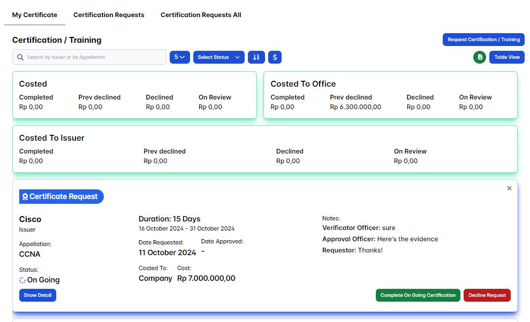Image resolution: width=530 pixels, height=322 pixels.
Task: Click the ribbon icon on Certificate Request badge
Action: [25, 197]
